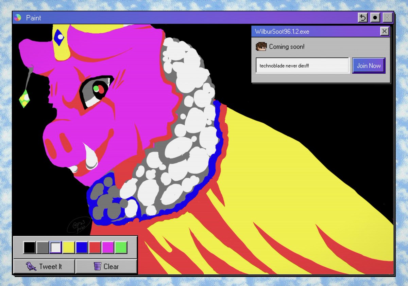Click the Wilbur avatar head icon
Viewport: 408px width, 286px height.
point(261,47)
